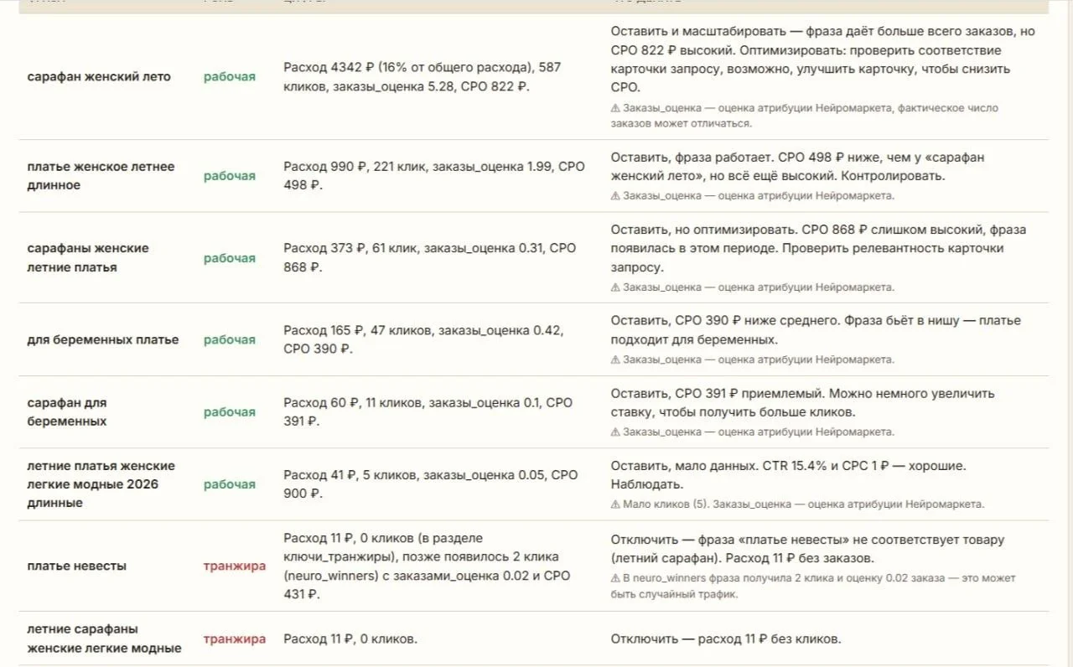Click warning note in "для беременных платье" row
Screen dimensions: 1073x667
coord(752,359)
